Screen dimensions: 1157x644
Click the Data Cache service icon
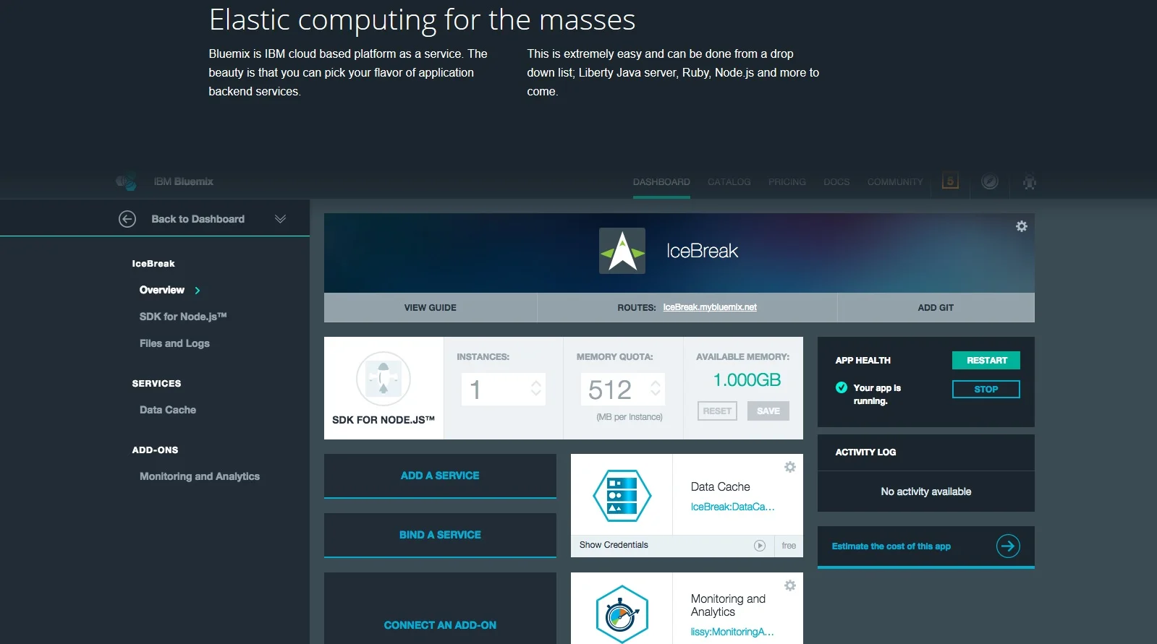(x=622, y=496)
